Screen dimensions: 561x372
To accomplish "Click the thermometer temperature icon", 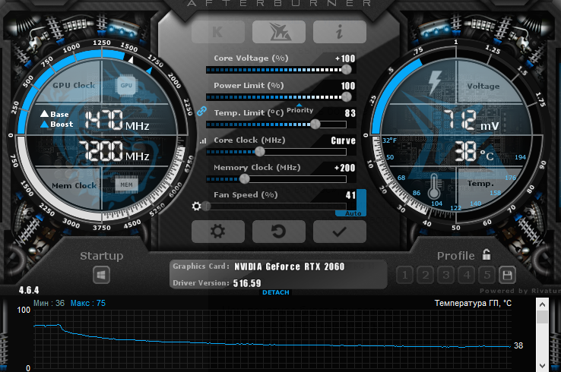I will [x=434, y=186].
